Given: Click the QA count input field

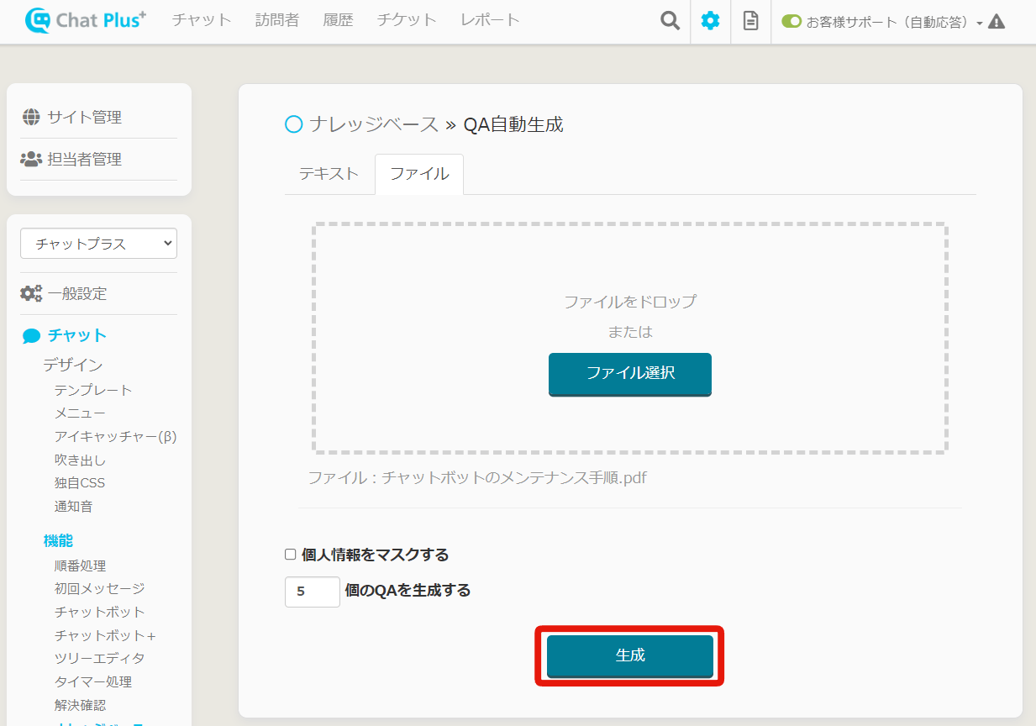Looking at the screenshot, I should coord(312,592).
